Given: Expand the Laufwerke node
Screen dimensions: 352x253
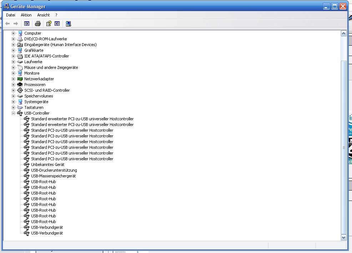Looking at the screenshot, I should tap(13, 62).
